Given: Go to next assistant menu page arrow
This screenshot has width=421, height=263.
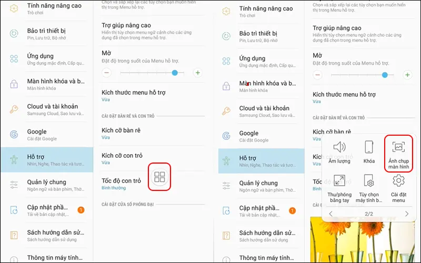Looking at the screenshot, I should (x=407, y=214).
